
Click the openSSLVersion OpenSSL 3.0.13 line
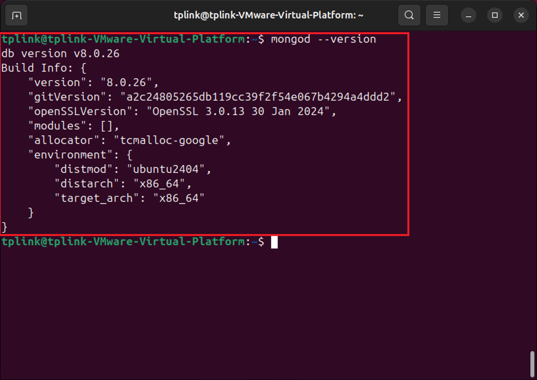coord(182,112)
